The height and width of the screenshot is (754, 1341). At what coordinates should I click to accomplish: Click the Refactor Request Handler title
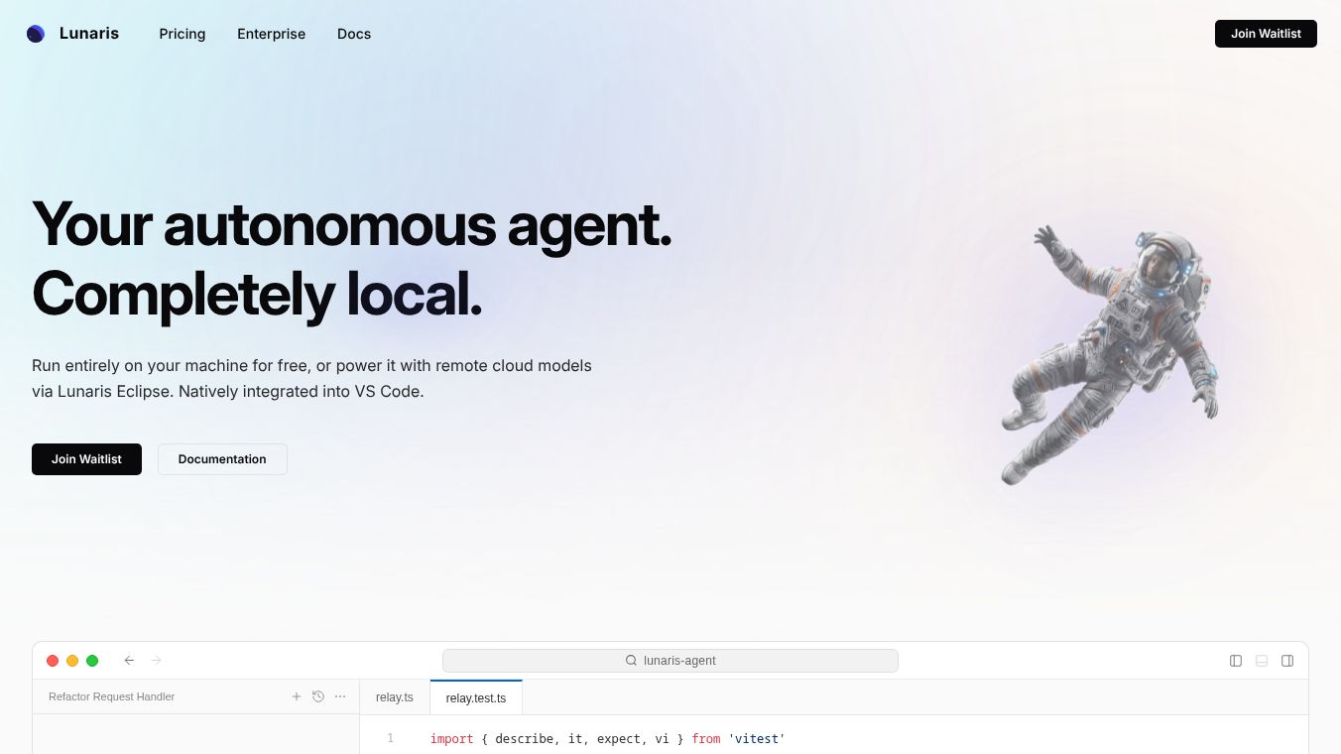(111, 696)
